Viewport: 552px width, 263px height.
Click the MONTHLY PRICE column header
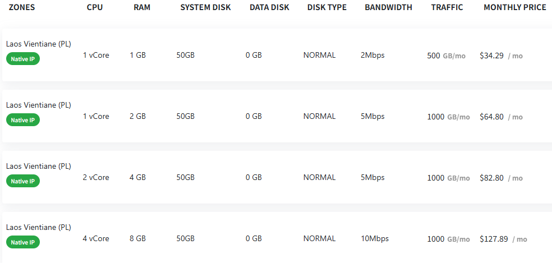pyautogui.click(x=515, y=7)
